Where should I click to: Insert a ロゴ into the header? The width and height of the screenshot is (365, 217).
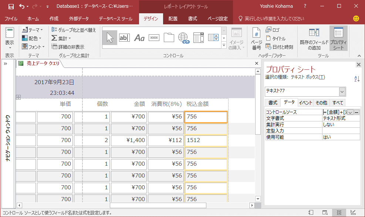[272, 30]
